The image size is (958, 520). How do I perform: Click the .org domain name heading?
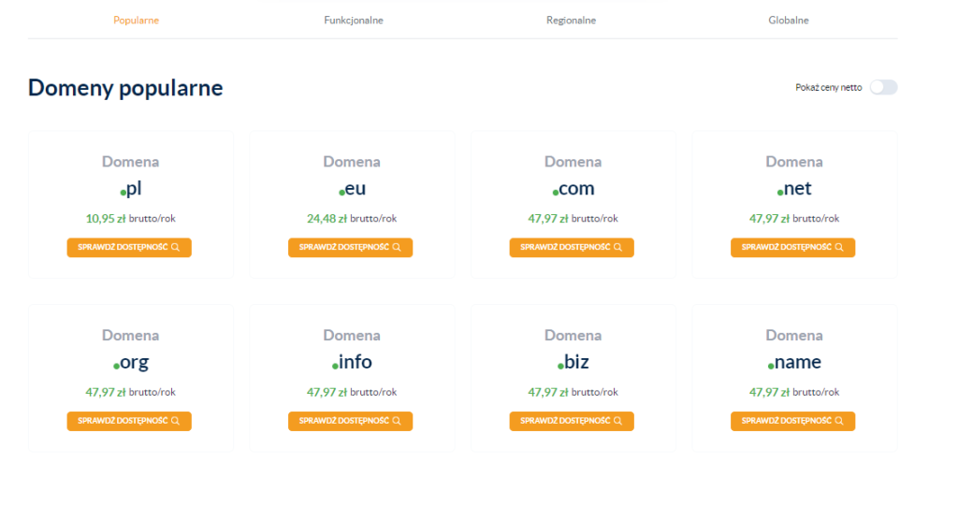(x=131, y=362)
